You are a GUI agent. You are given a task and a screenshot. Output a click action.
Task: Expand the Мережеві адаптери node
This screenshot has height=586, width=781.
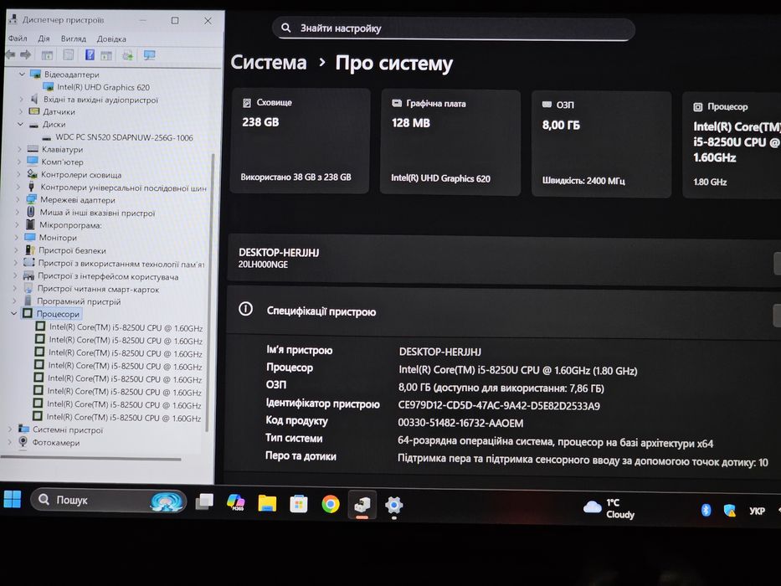(18, 200)
